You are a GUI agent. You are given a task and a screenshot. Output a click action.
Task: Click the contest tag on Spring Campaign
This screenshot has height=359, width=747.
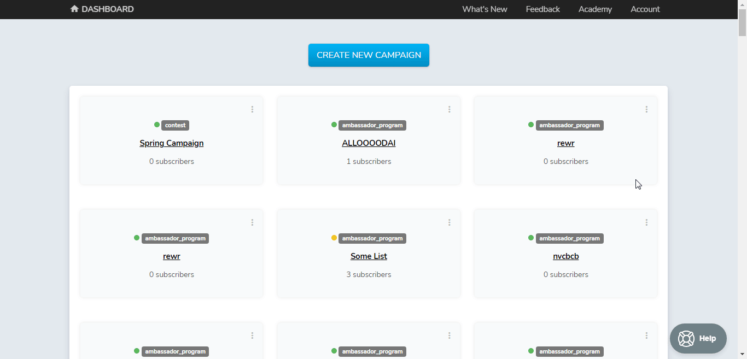point(175,125)
